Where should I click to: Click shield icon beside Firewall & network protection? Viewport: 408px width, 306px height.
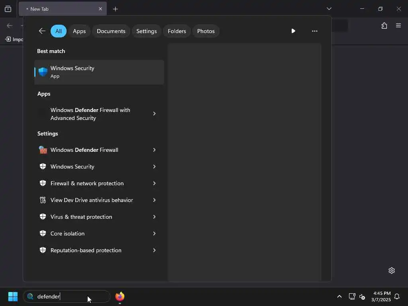(x=43, y=183)
